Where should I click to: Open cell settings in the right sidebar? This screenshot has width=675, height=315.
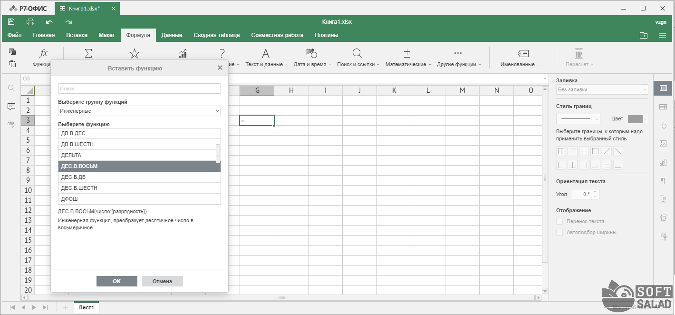coord(663,88)
